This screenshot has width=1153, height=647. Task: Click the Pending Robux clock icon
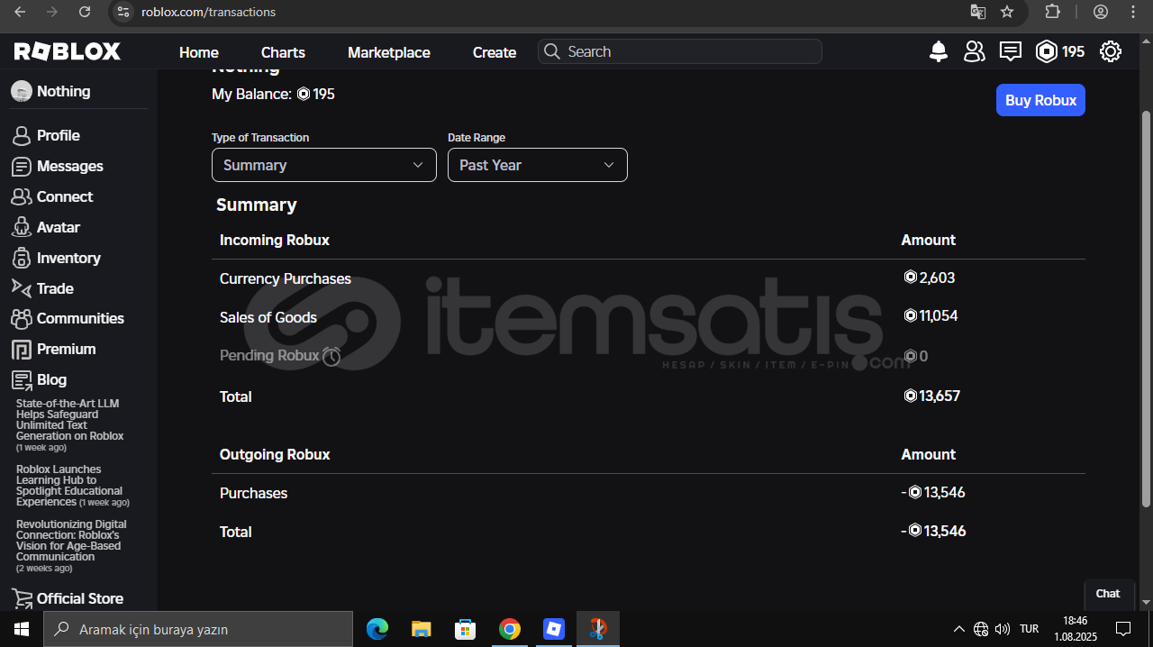pos(331,356)
